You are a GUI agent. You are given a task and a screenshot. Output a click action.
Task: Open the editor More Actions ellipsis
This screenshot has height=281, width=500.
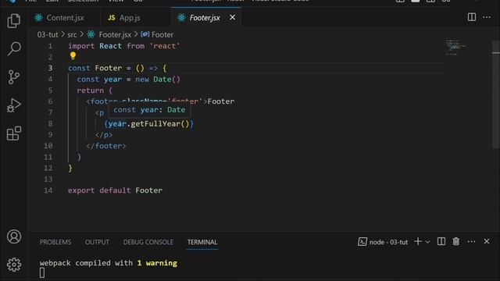(487, 17)
